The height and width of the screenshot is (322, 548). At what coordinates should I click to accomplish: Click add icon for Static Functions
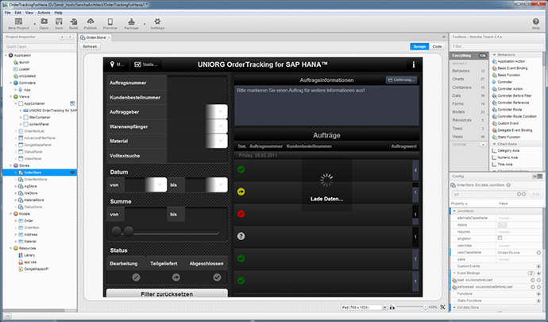click(x=538, y=301)
